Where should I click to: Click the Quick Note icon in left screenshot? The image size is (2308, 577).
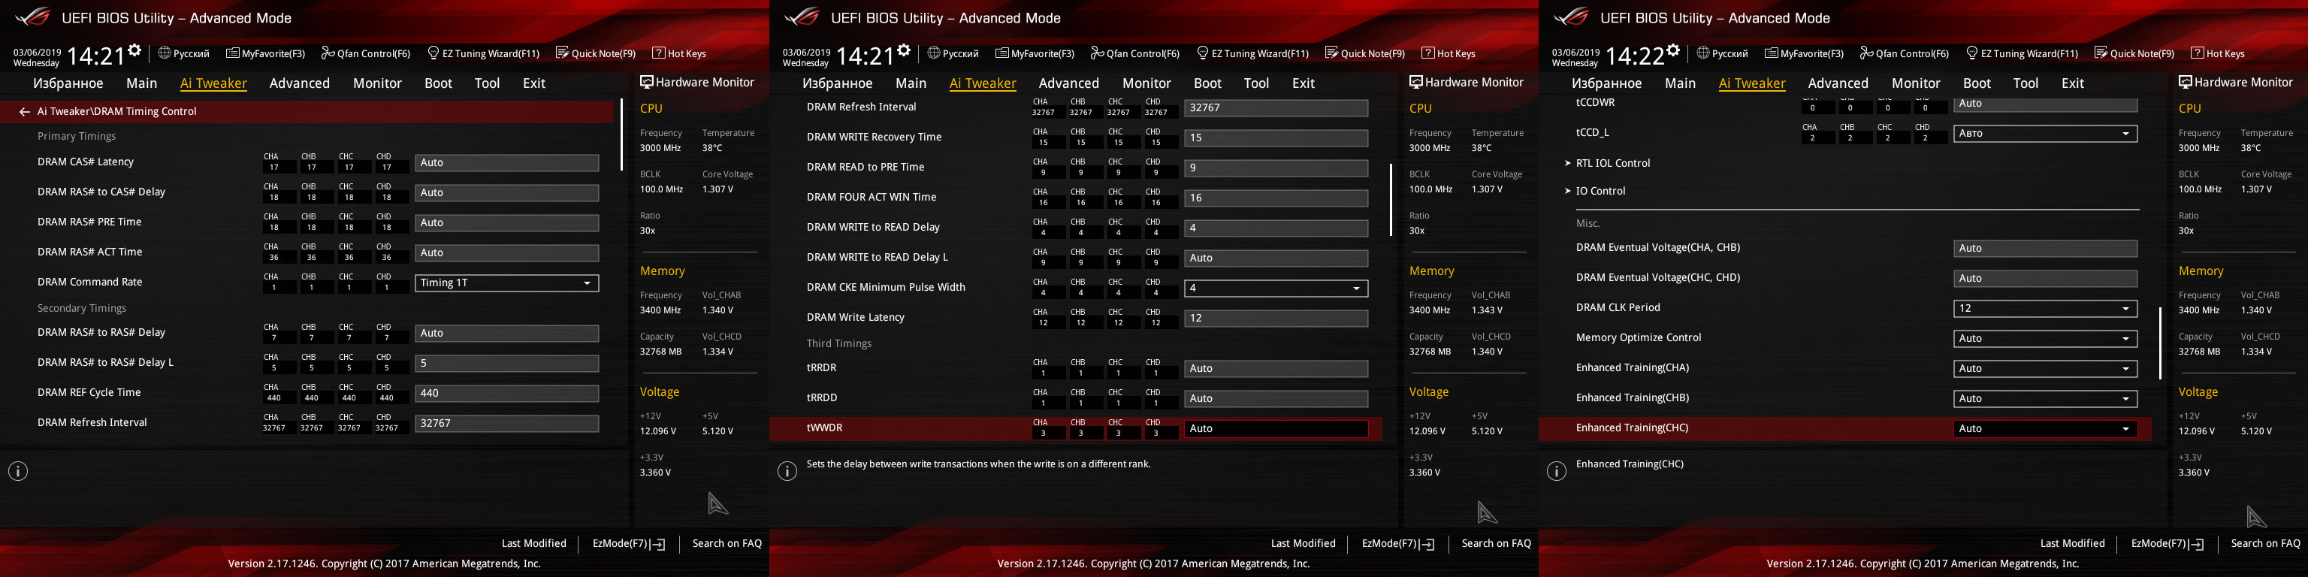coord(563,53)
